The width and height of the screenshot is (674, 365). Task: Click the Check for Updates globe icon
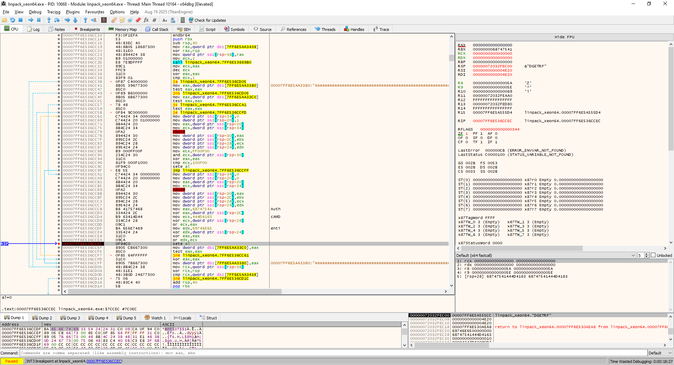coord(191,20)
